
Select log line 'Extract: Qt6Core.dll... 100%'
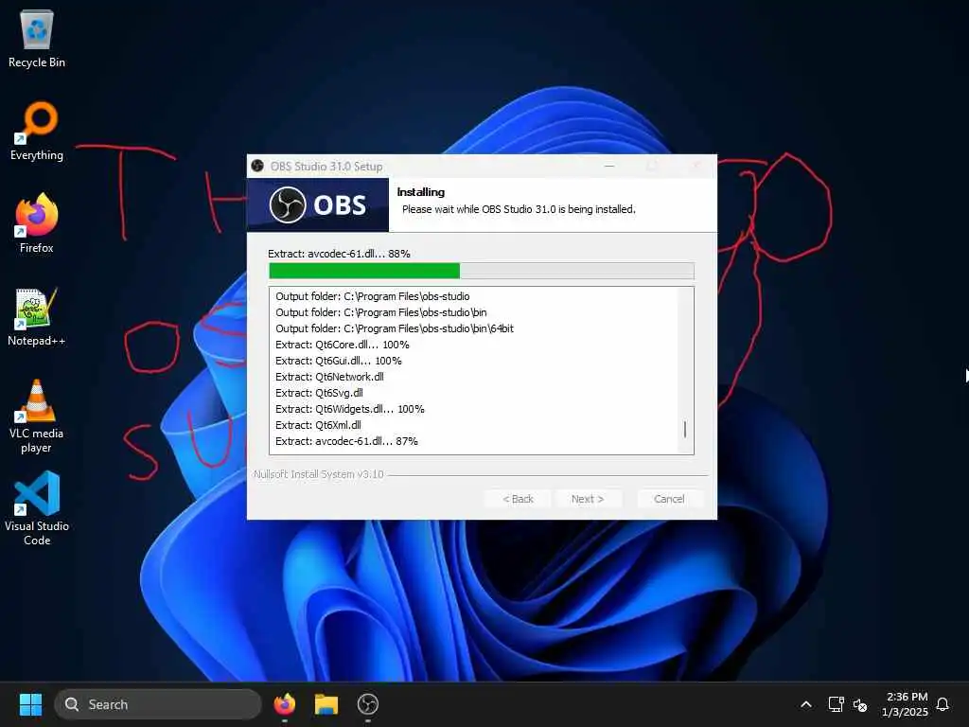point(343,345)
